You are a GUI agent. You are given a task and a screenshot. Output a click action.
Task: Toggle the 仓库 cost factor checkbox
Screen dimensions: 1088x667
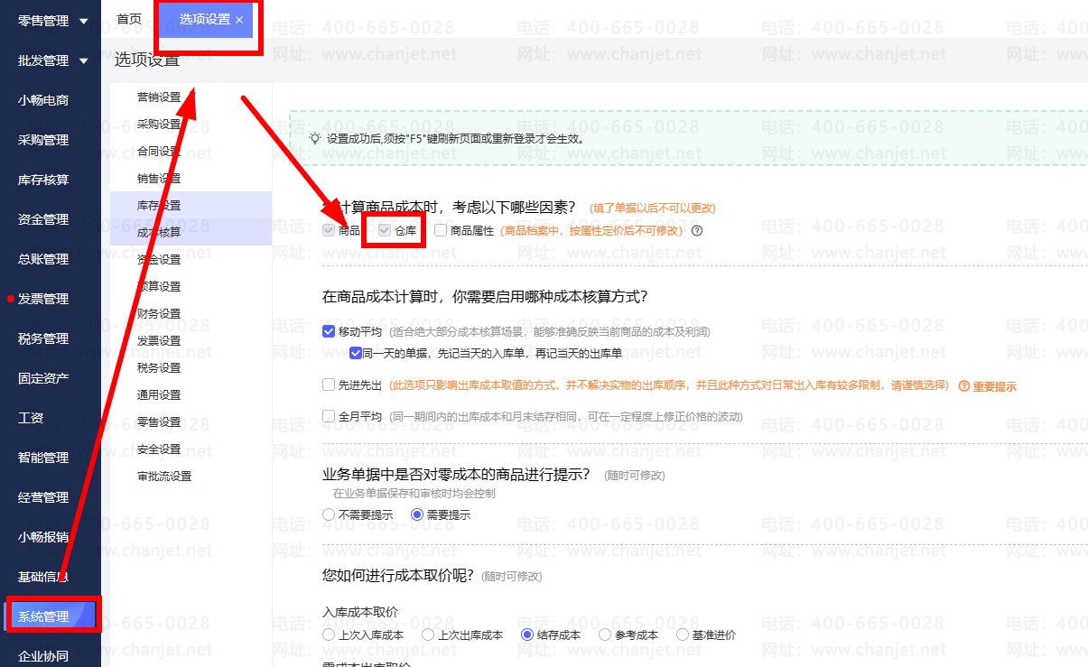click(x=385, y=230)
